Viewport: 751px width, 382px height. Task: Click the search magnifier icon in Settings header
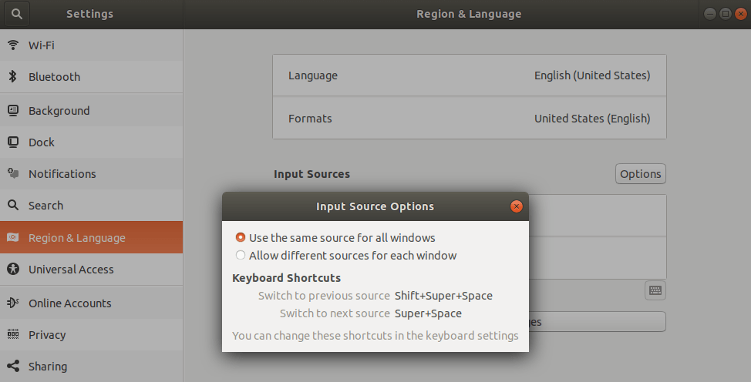(x=17, y=14)
